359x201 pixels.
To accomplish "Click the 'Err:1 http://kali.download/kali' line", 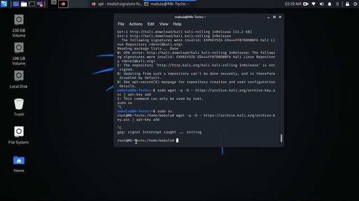I will click(x=174, y=36).
